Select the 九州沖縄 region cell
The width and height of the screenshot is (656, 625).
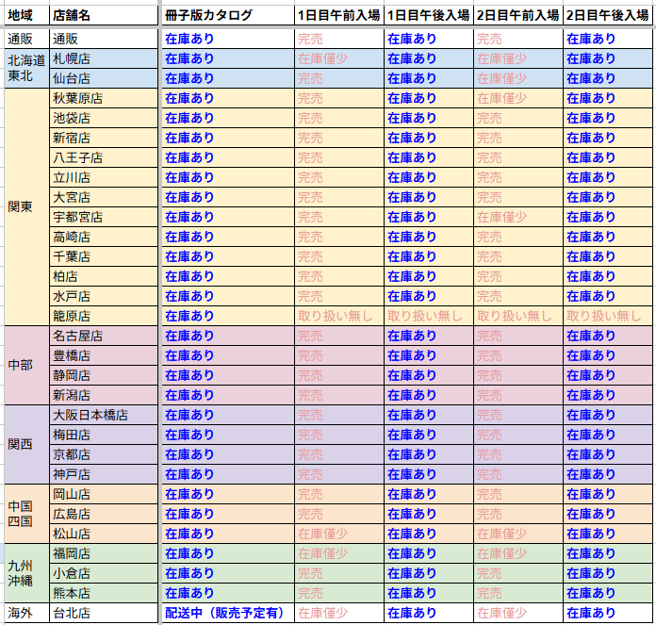click(26, 573)
